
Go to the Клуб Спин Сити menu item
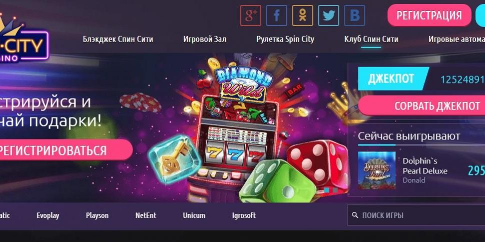point(371,39)
